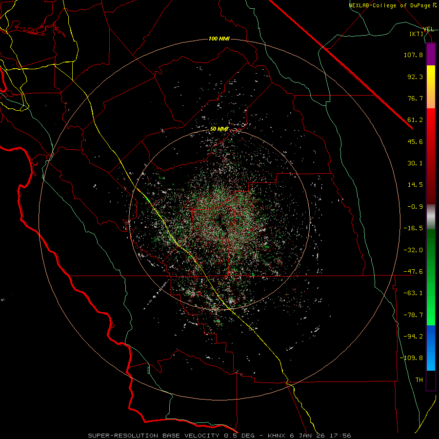Image resolution: width=439 pixels, height=439 pixels.
Task: Click the Super-Resolution Base Velocity caption
Action: [219, 436]
